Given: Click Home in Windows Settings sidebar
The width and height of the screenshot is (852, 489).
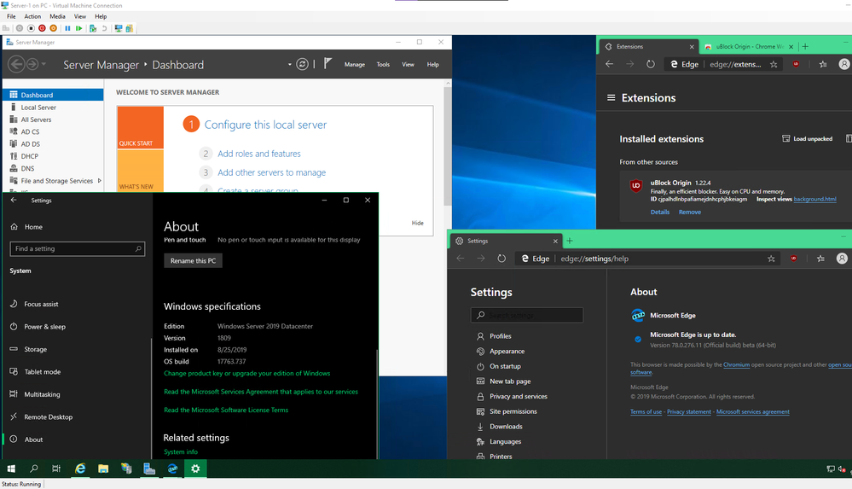Looking at the screenshot, I should (33, 227).
